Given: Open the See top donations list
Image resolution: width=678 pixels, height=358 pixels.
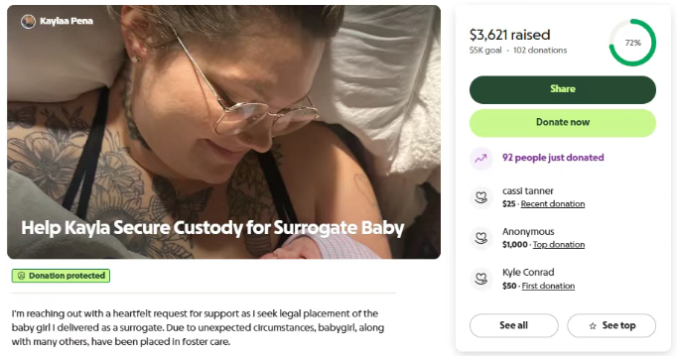Looking at the screenshot, I should (611, 325).
